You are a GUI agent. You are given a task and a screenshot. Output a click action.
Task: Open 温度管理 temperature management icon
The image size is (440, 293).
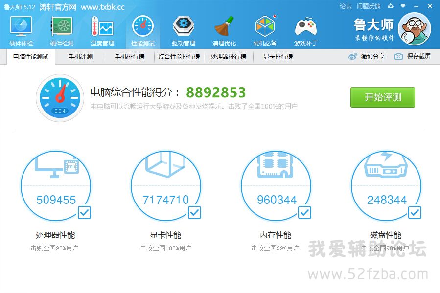point(102,30)
